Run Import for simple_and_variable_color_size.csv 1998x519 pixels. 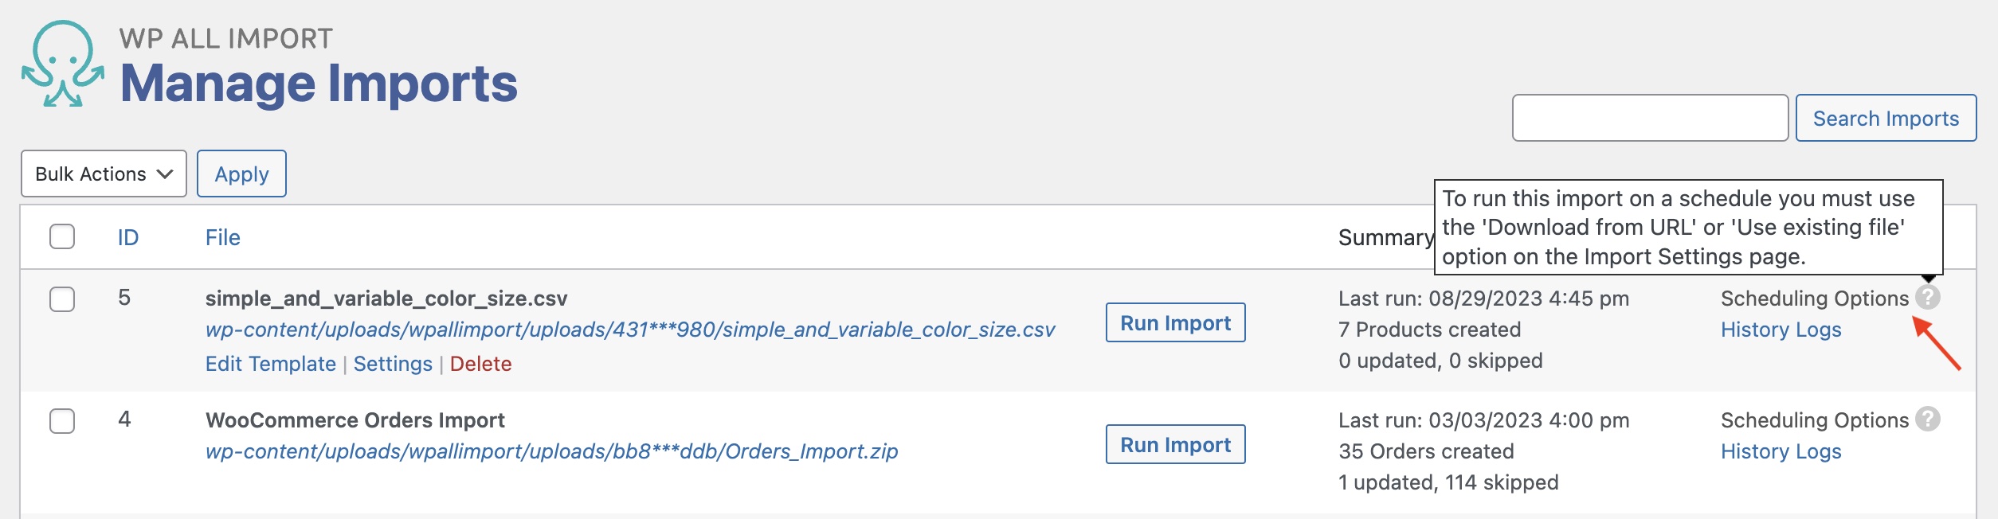click(1175, 322)
